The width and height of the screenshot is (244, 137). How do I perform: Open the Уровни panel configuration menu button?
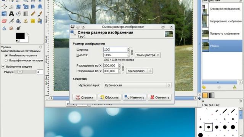[41, 47]
